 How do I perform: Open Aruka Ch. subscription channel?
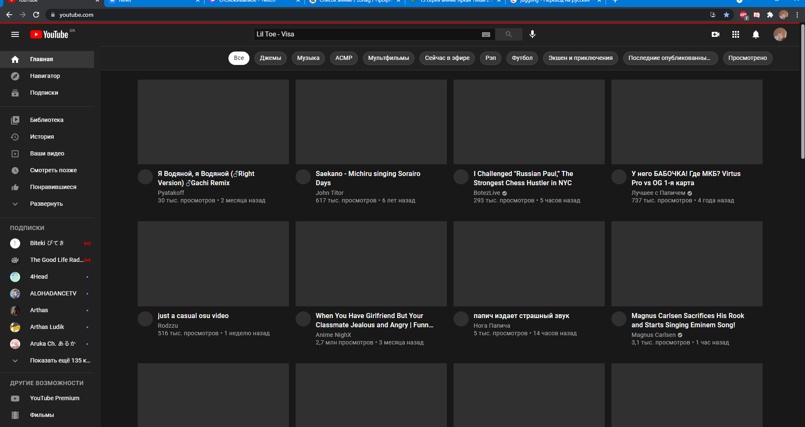47,344
